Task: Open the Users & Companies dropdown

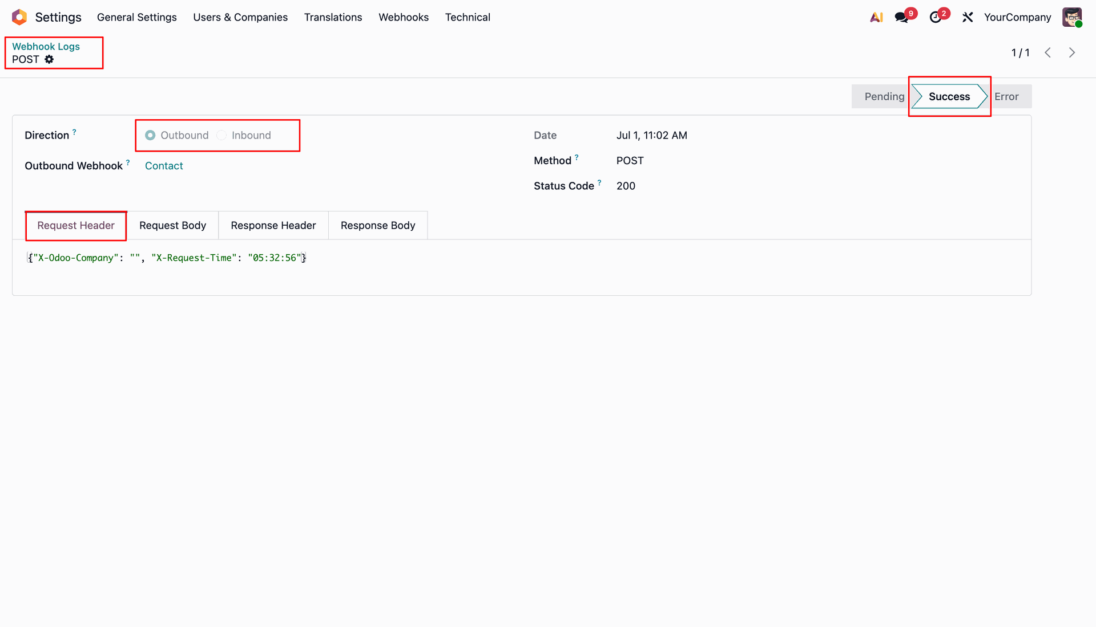Action: [240, 17]
